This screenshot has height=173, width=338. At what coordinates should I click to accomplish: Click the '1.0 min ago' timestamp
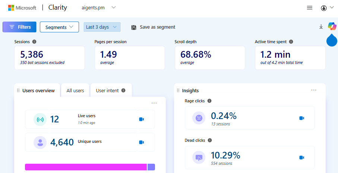click(x=86, y=123)
